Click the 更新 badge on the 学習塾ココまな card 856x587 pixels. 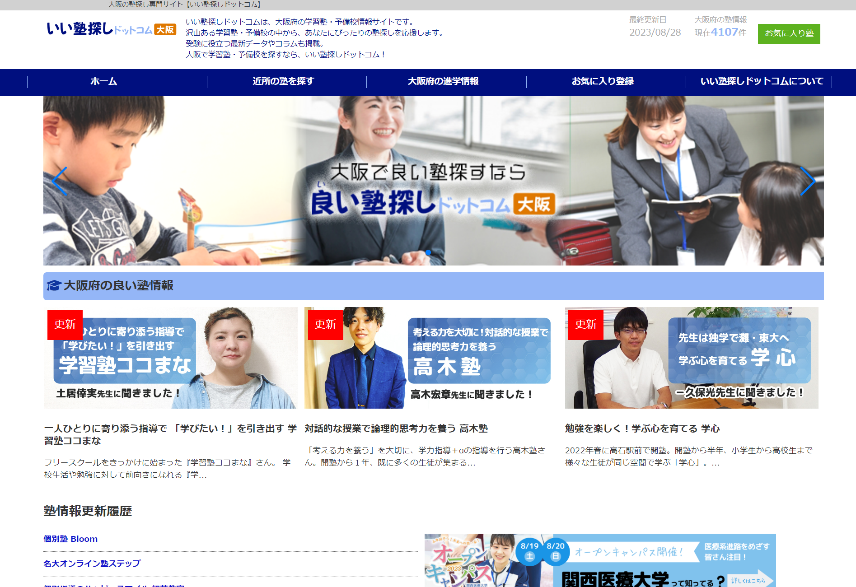pos(65,325)
